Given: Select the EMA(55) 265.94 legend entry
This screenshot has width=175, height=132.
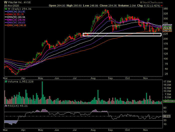Looking at the screenshot, I should pos(15,17).
